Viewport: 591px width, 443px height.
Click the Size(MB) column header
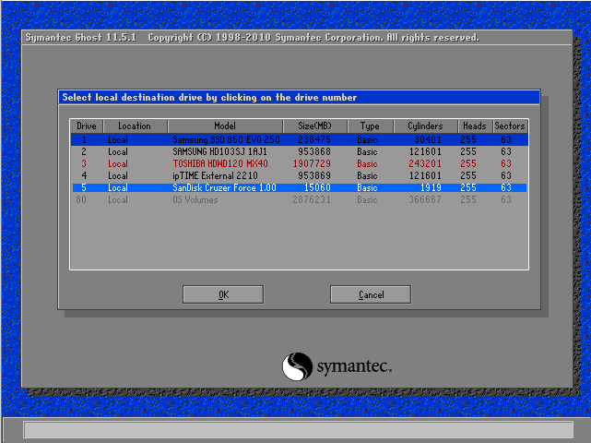(x=314, y=126)
